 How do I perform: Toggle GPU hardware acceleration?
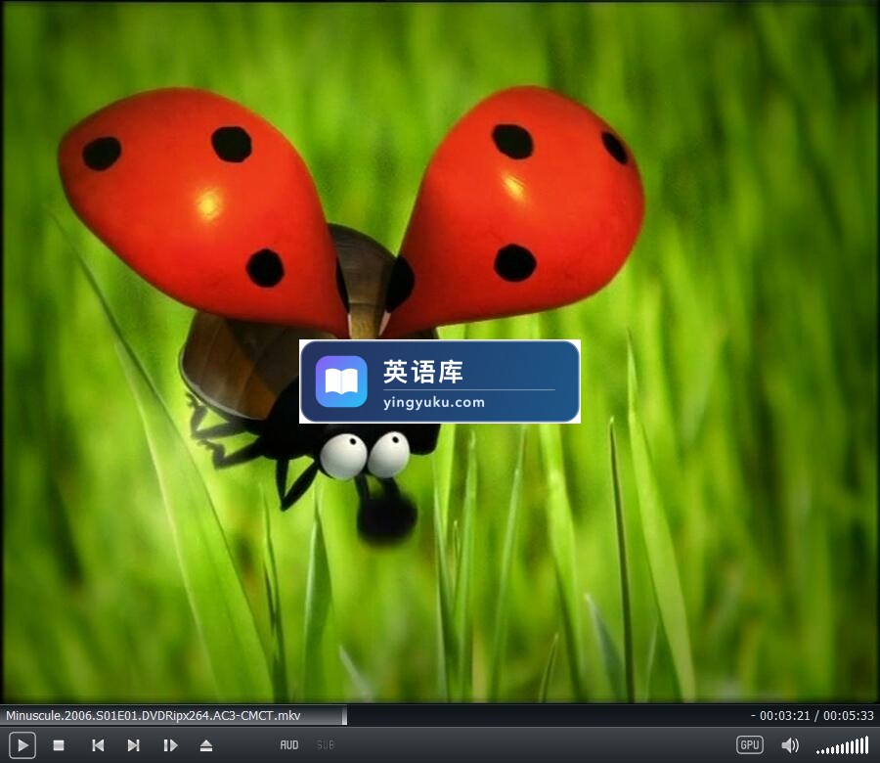(750, 745)
